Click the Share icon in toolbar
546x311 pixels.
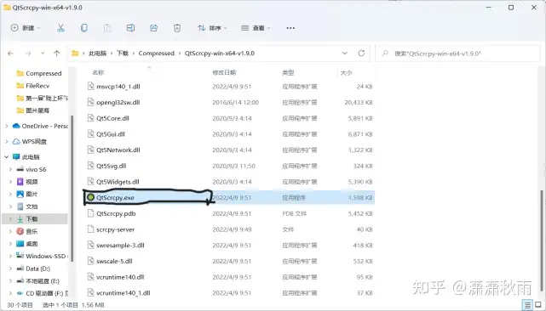click(154, 28)
